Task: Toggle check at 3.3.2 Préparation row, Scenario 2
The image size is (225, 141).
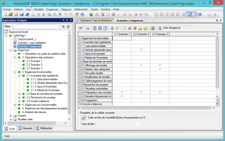Action: click(141, 92)
